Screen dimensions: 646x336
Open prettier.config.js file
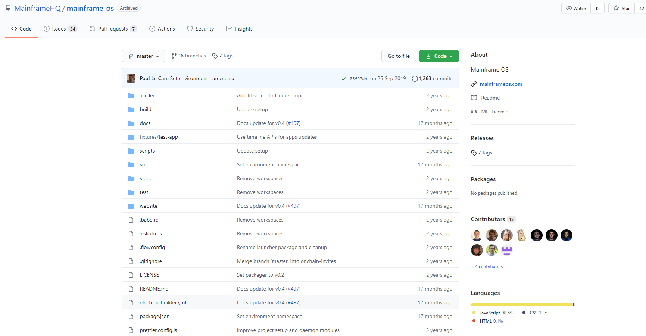(x=158, y=330)
